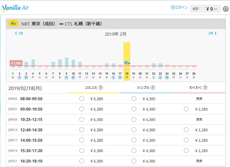Select February 22 Friday in calendar
Screen dimensions: 230x167
click(x=154, y=75)
